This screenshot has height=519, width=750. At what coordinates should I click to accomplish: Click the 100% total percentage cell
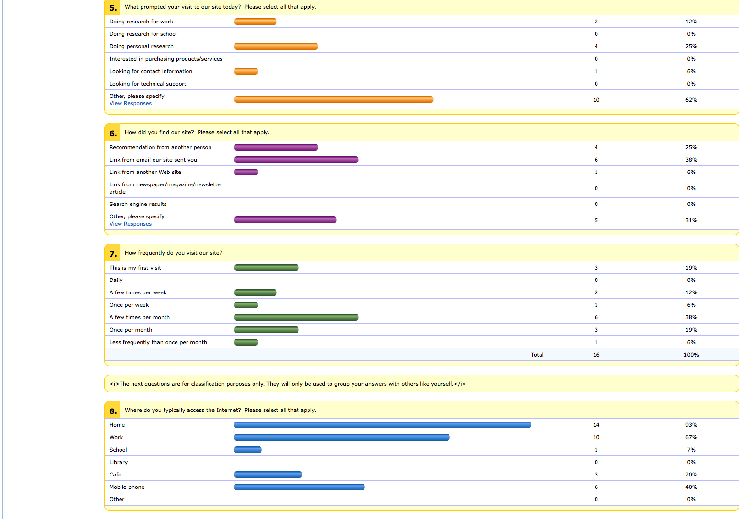691,355
